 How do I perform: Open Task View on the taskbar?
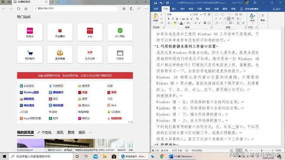86,157
